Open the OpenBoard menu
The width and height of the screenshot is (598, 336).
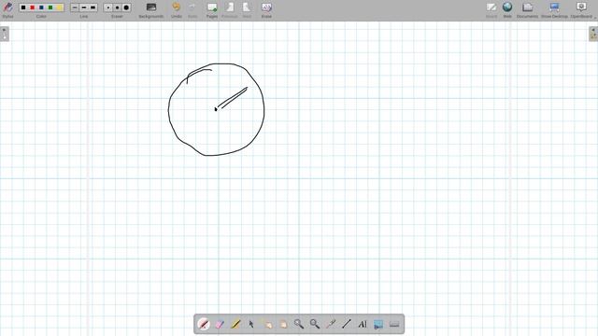pyautogui.click(x=581, y=9)
